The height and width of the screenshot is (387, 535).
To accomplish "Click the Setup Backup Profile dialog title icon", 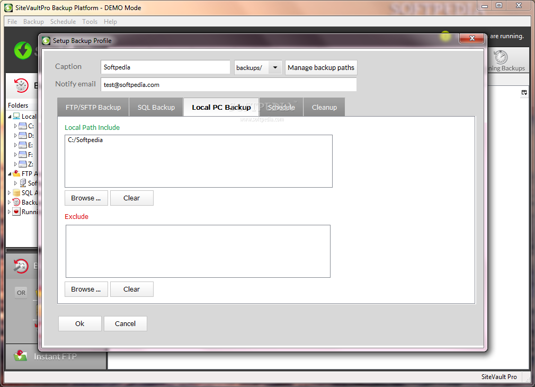I will click(46, 41).
